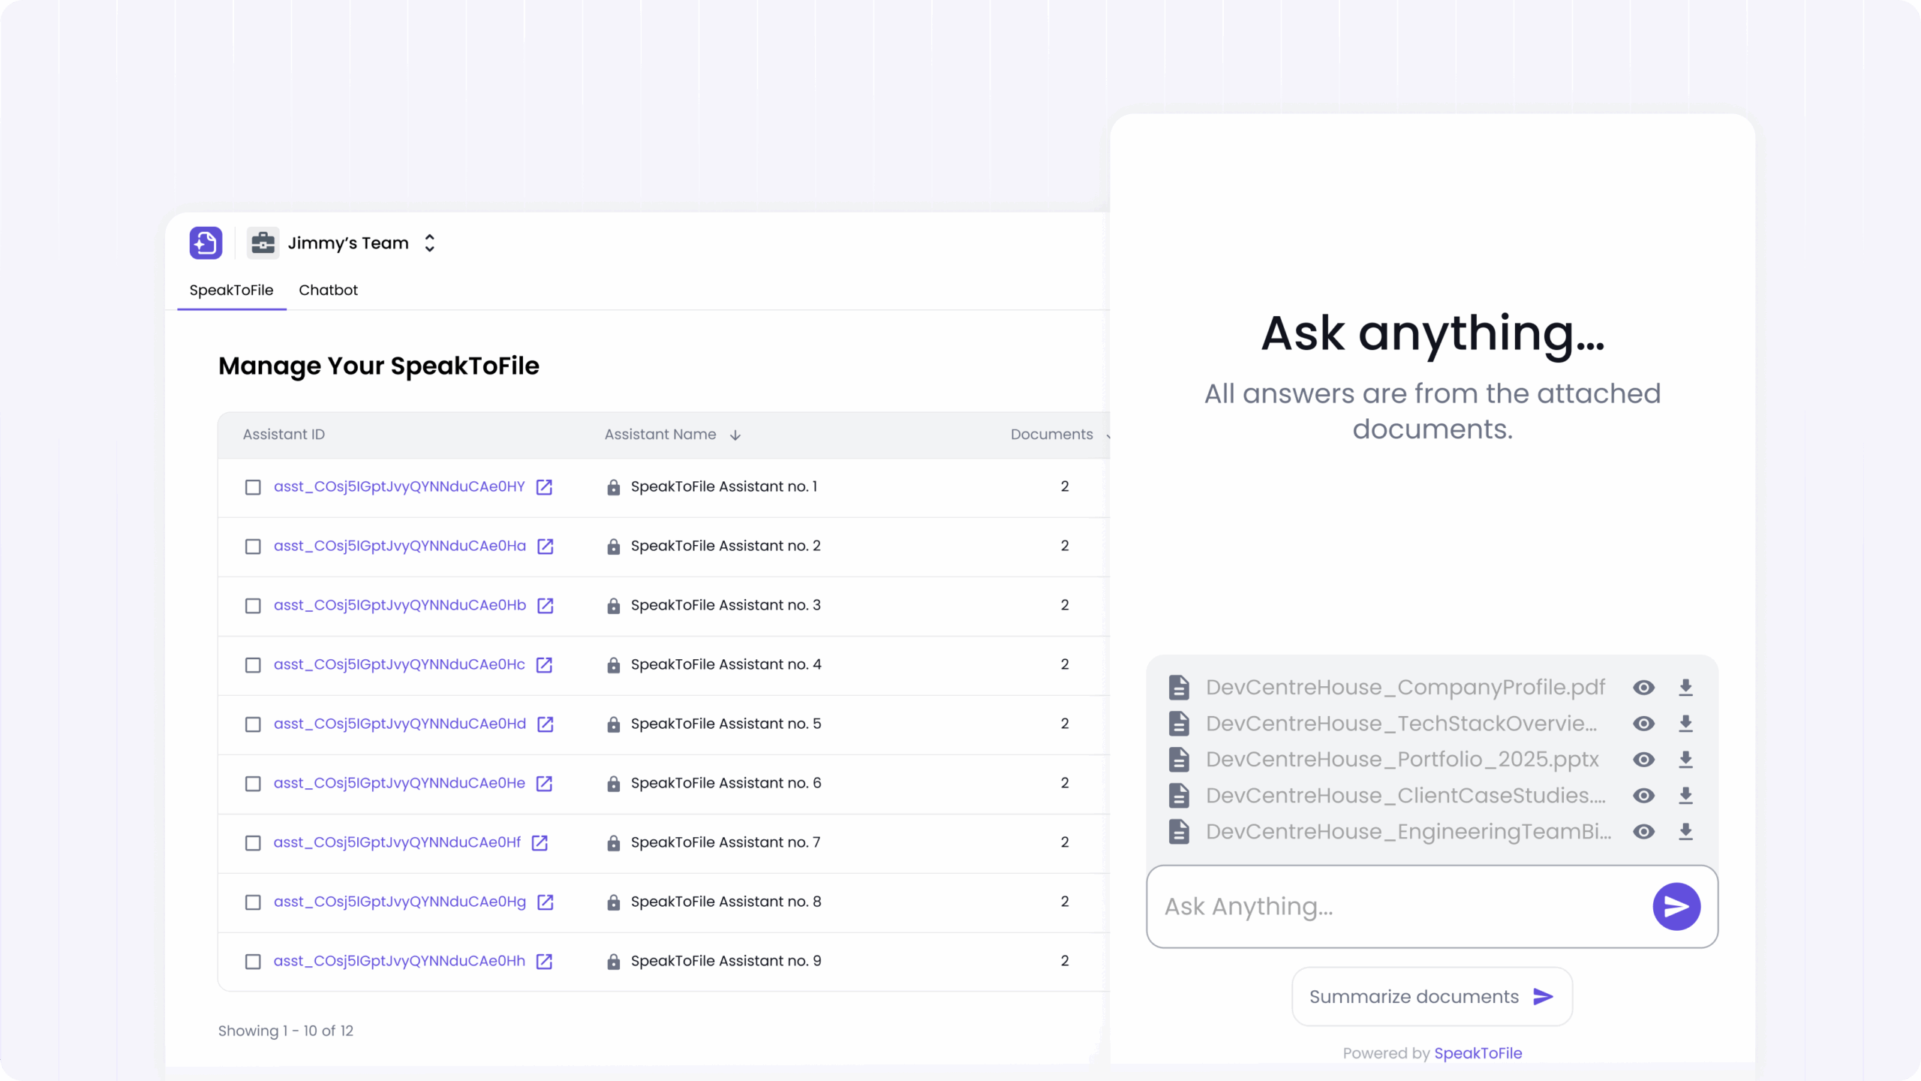Open link asst_COsj5IGptJvyQYNNduCAe0Hg
The height and width of the screenshot is (1081, 1921).
(x=400, y=902)
